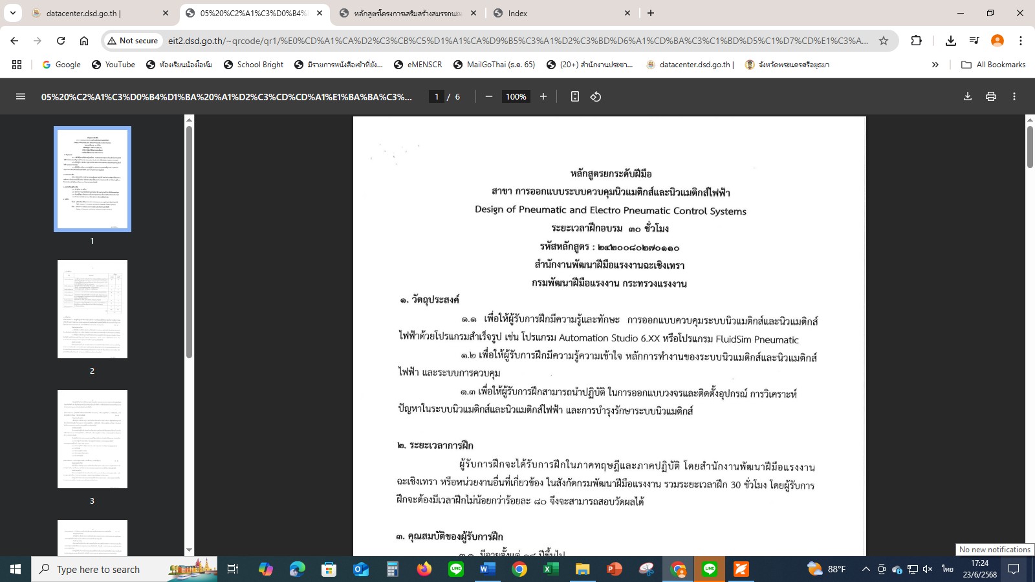Image resolution: width=1035 pixels, height=582 pixels.
Task: Open Microsoft Edge from taskbar
Action: [298, 569]
